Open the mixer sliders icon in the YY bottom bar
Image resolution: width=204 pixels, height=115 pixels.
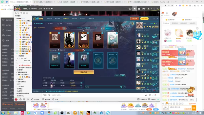point(28,99)
